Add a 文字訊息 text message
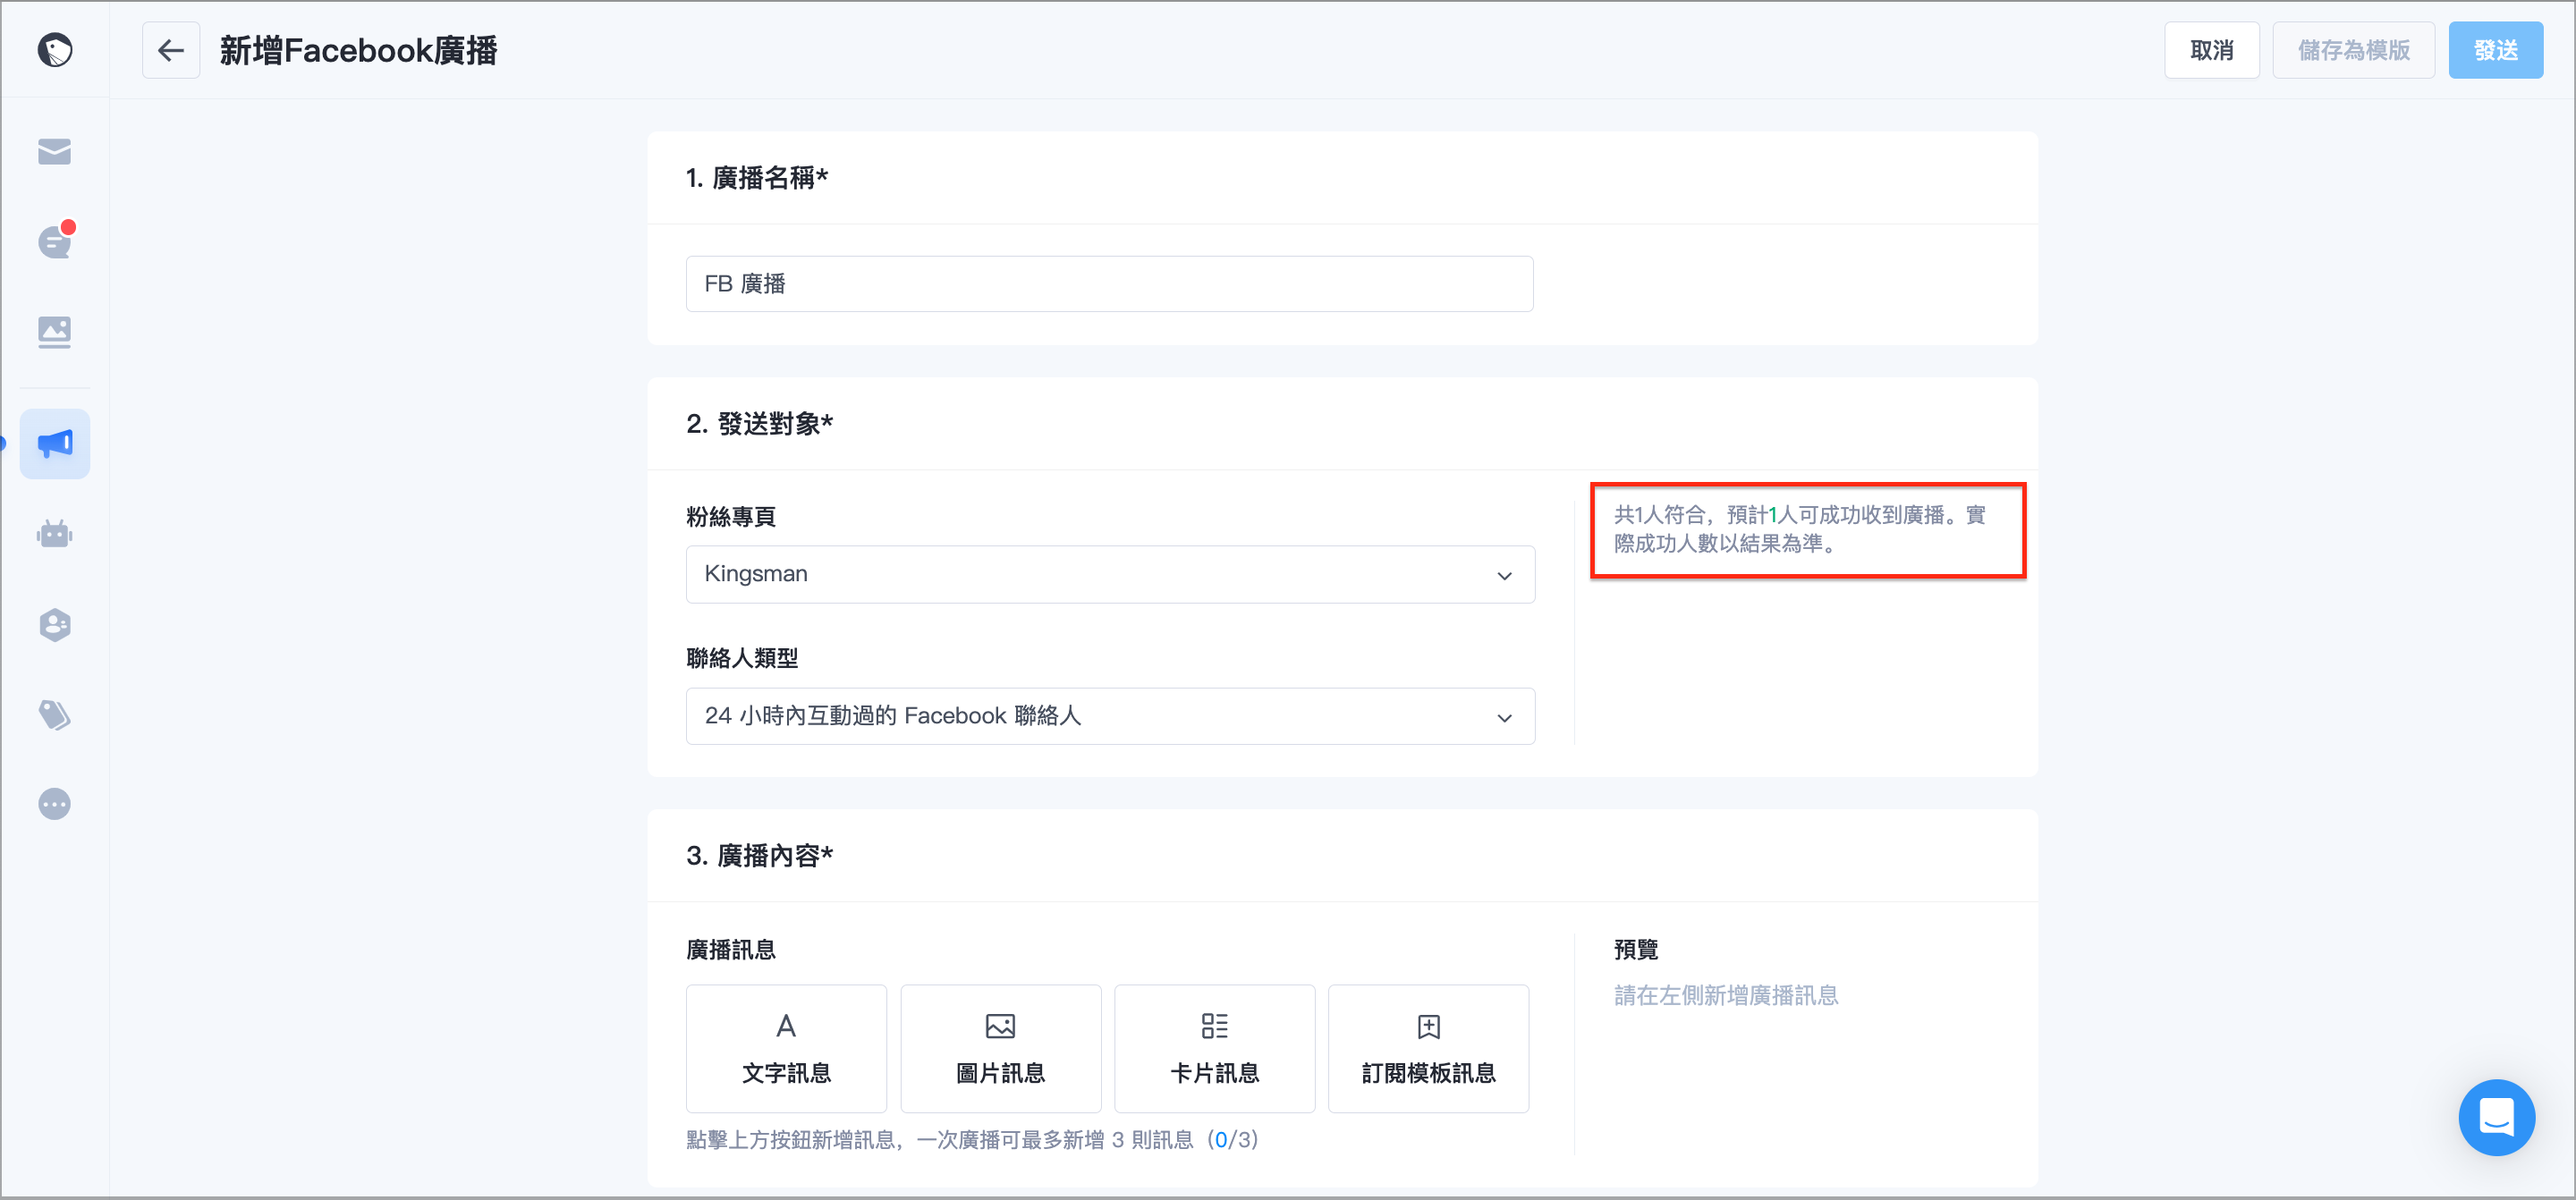Screen dimensions: 2576x1200 click(x=786, y=1048)
